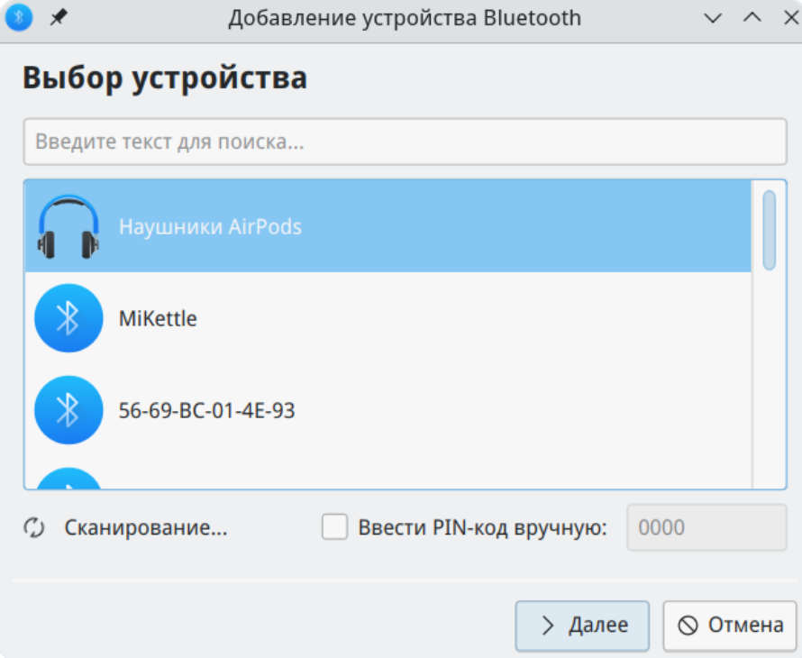Image resolution: width=802 pixels, height=658 pixels.
Task: Enable the manual PIN code checkbox
Action: click(335, 528)
